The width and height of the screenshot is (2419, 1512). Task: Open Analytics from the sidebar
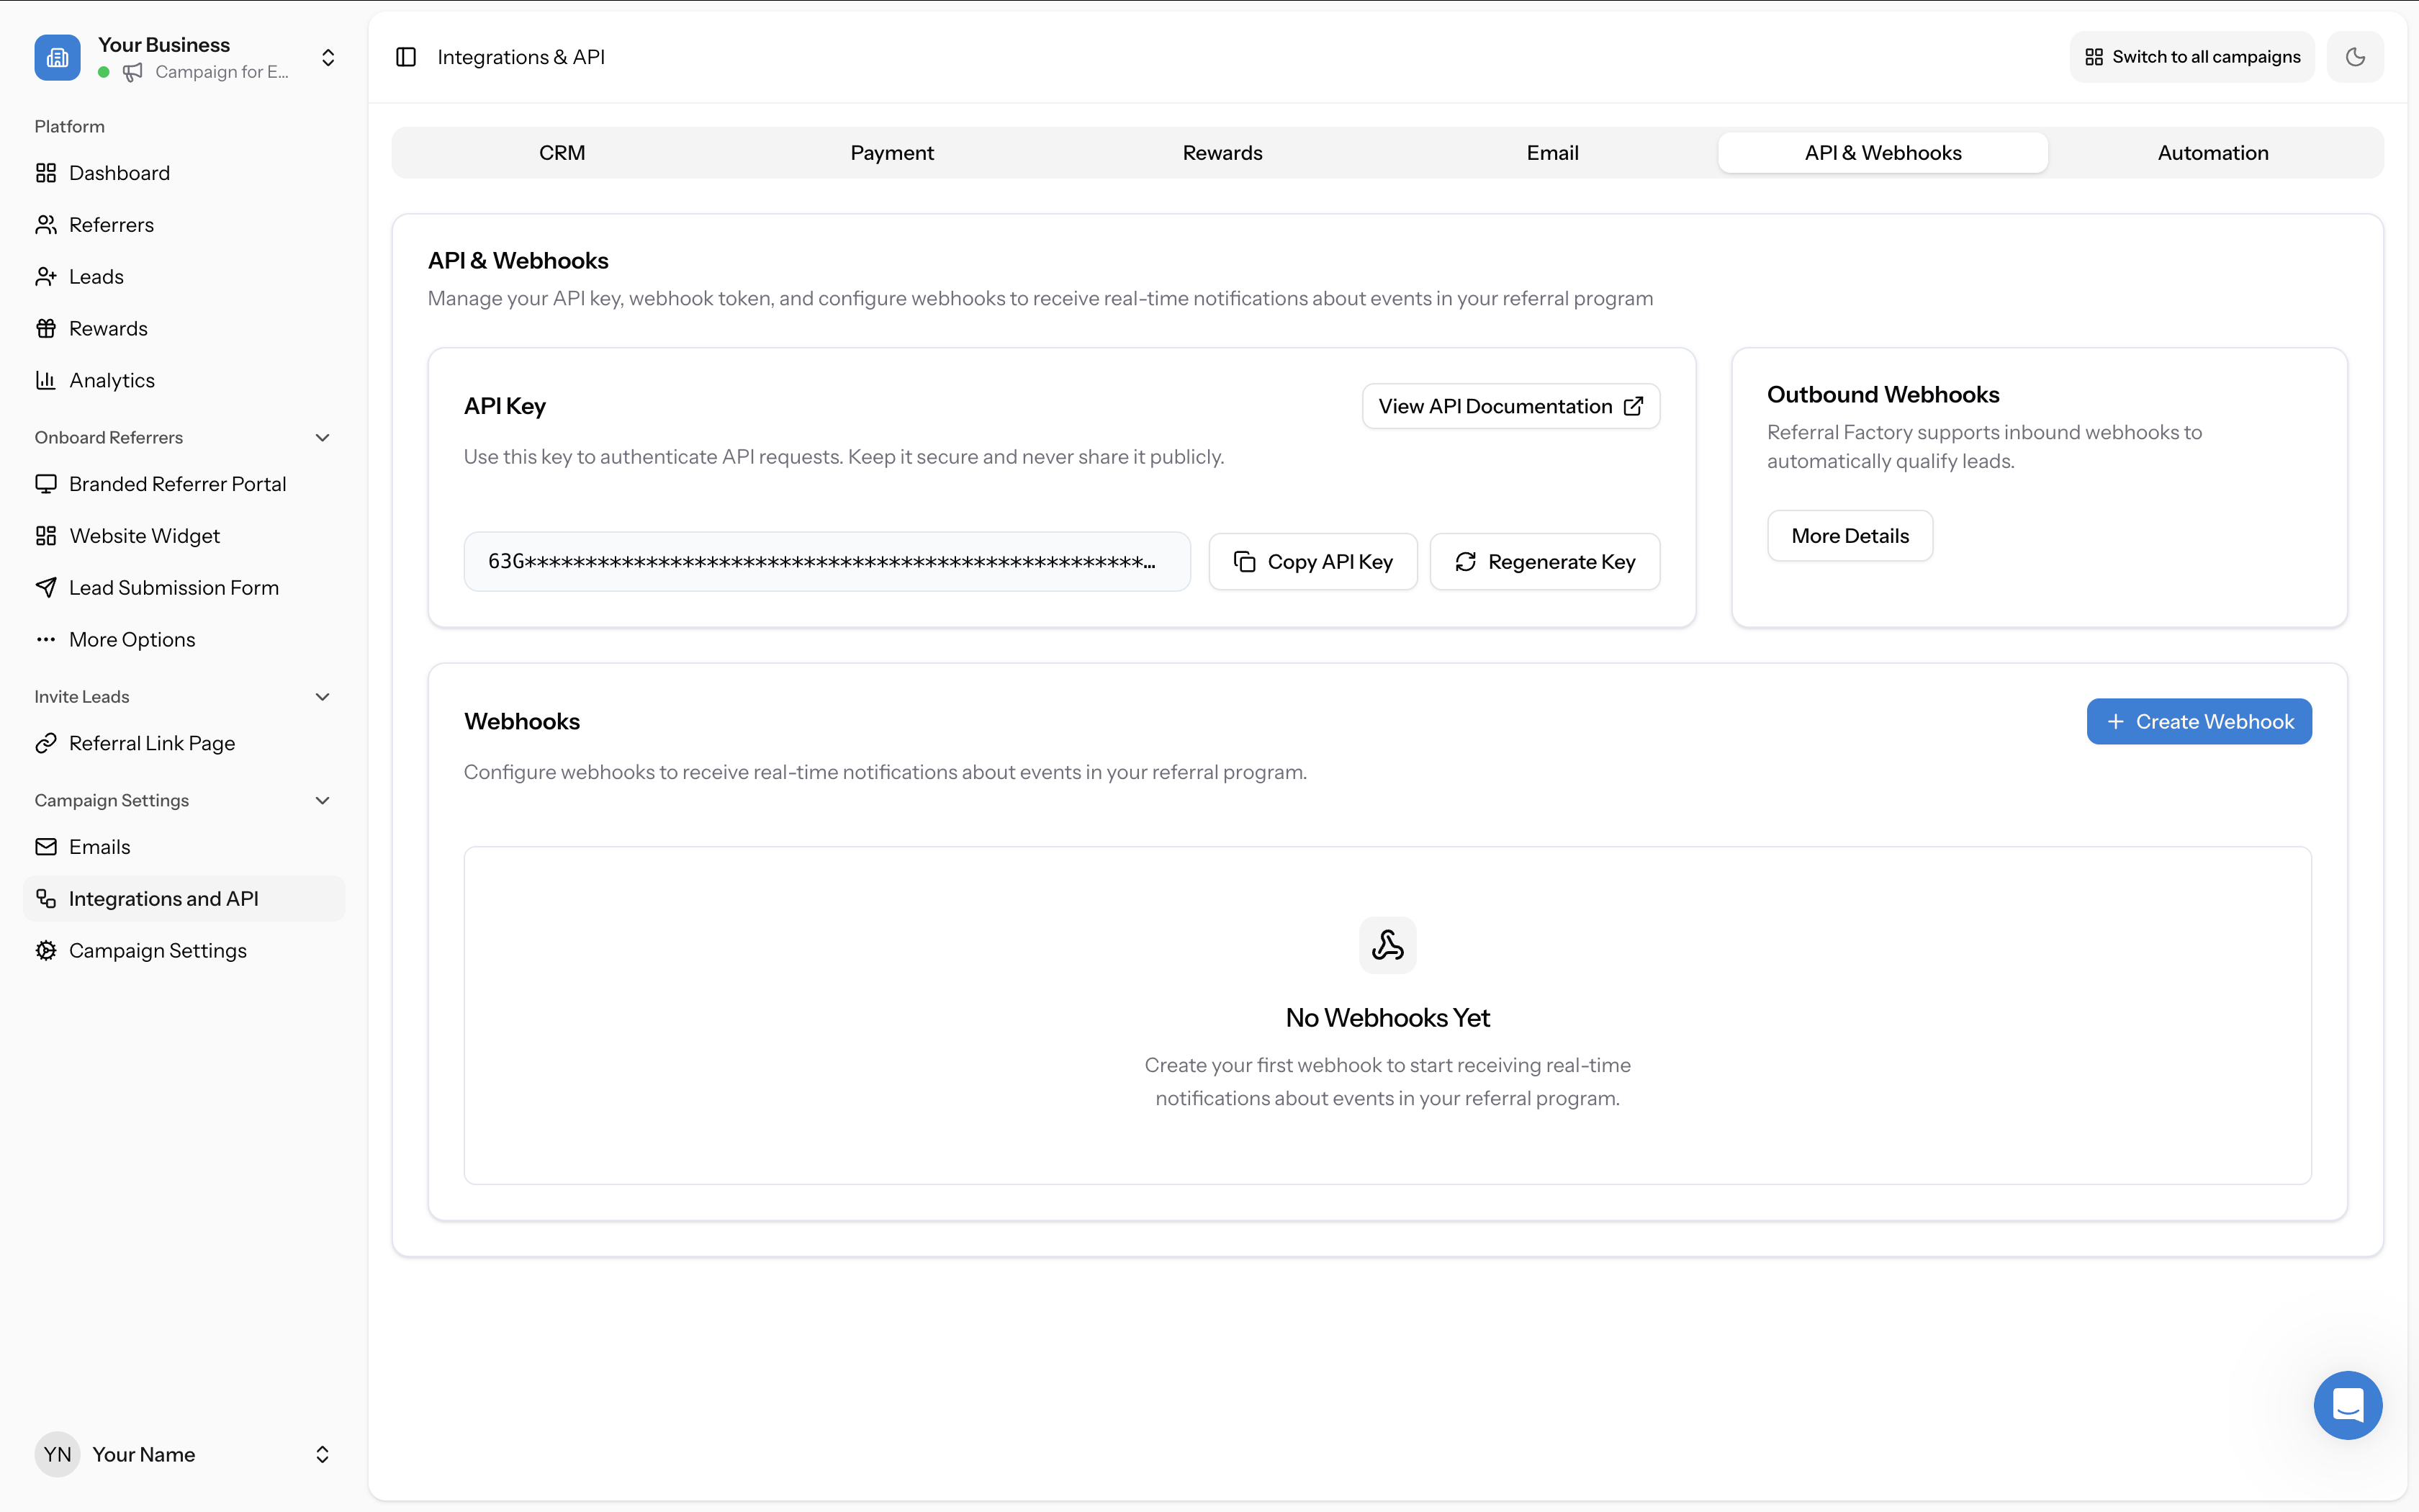pos(111,379)
